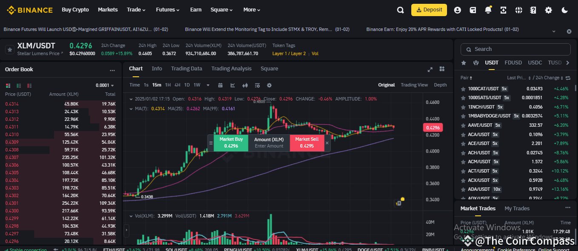Open more time intervals dropdown arrow
The image size is (578, 251).
tap(208, 85)
